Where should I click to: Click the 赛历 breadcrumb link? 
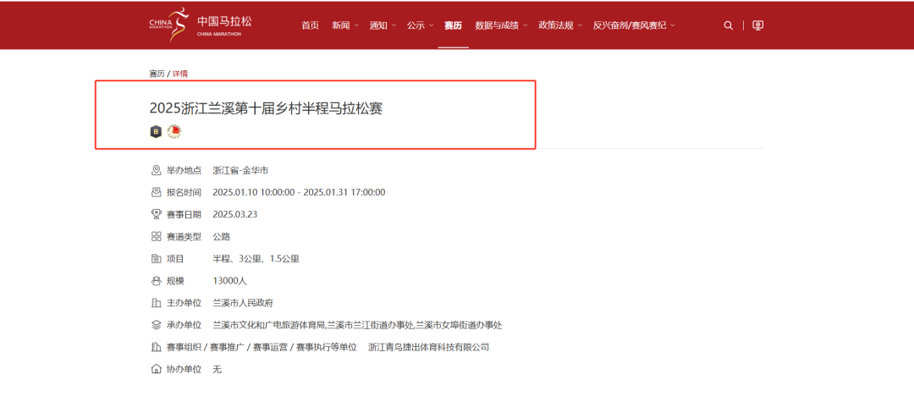pos(157,74)
